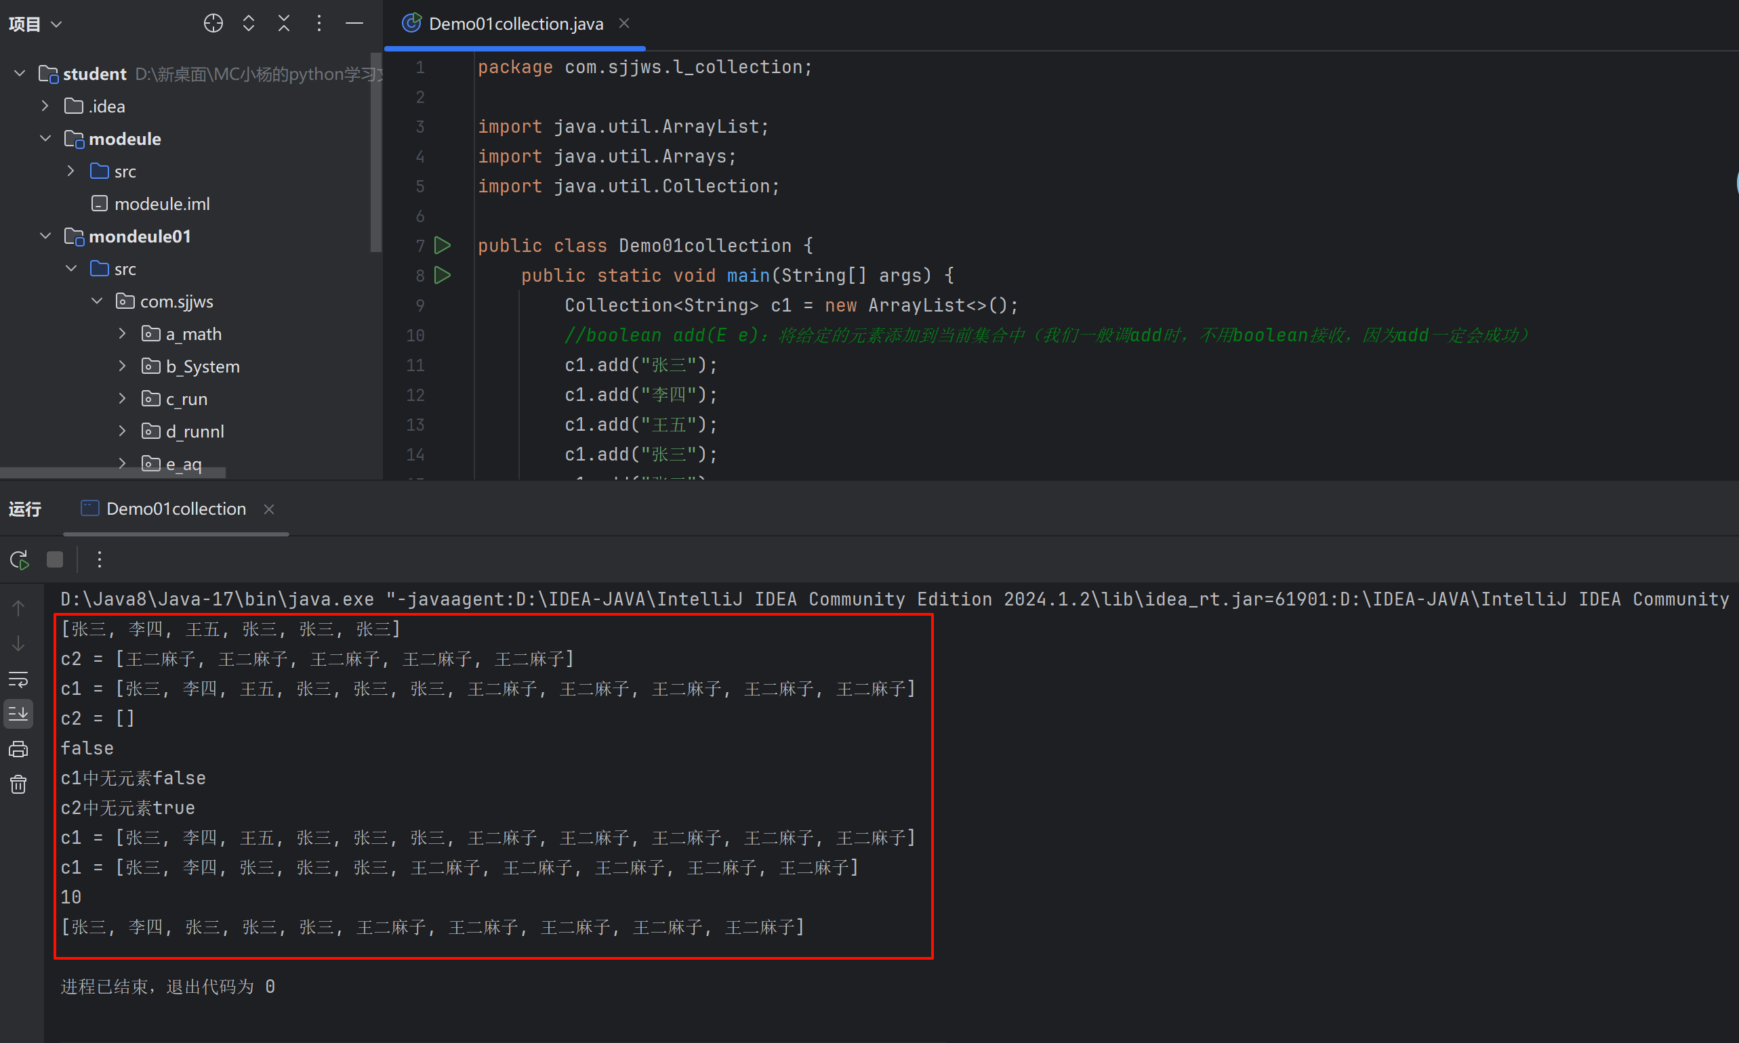Click the locate-file crosshair icon in project panel
Screen dimensions: 1739x1043
coord(213,23)
